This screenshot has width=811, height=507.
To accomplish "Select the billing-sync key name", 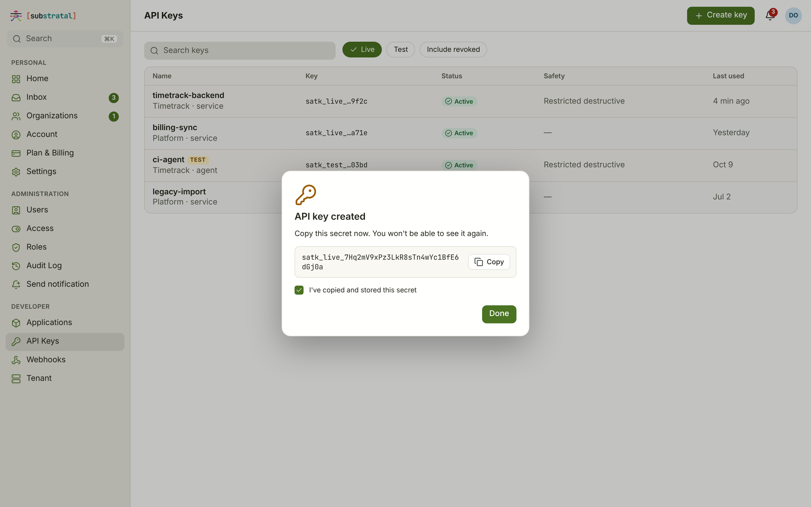I will [x=175, y=128].
